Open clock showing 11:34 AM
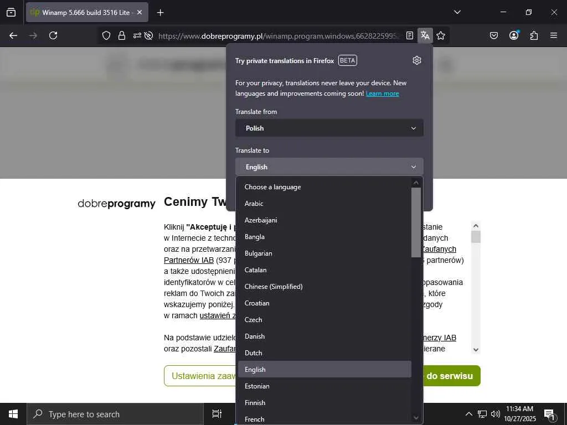 tap(519, 414)
